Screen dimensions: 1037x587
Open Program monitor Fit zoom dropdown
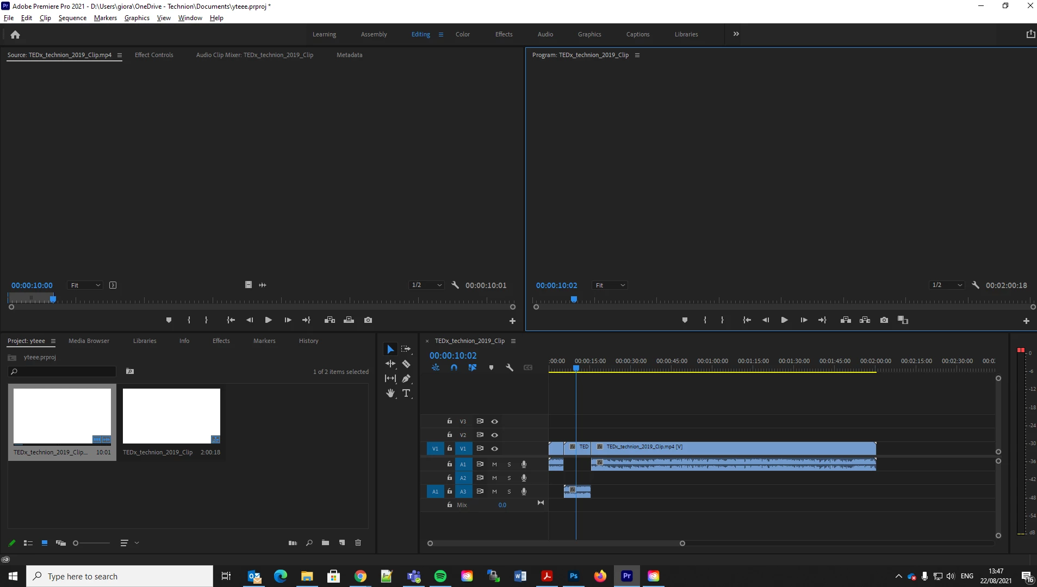point(610,285)
